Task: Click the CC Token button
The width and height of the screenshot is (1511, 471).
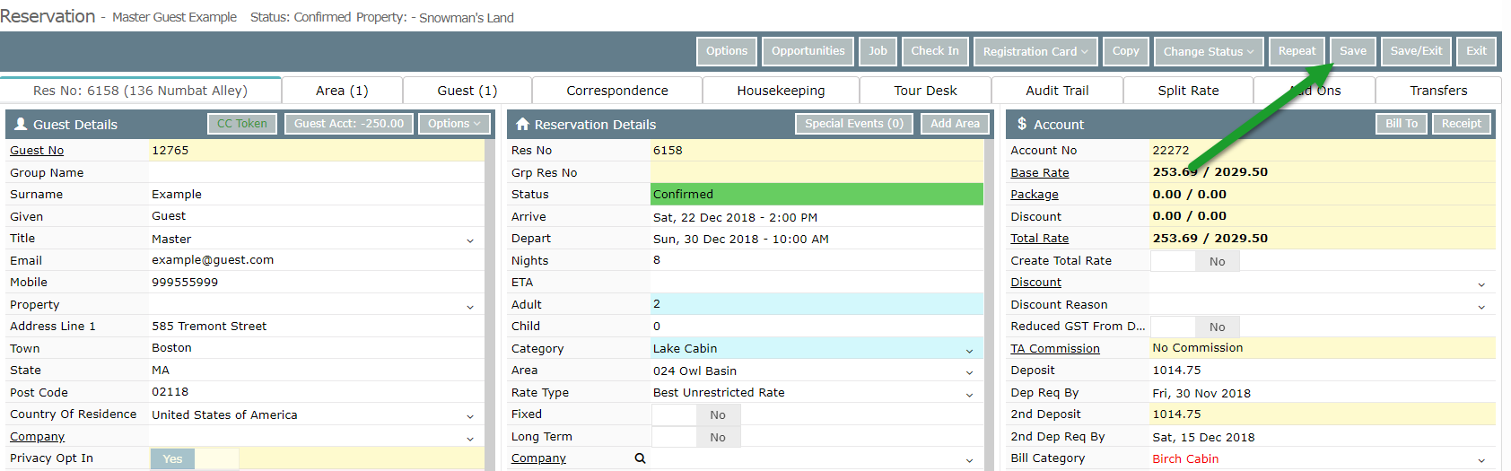Action: pyautogui.click(x=242, y=124)
